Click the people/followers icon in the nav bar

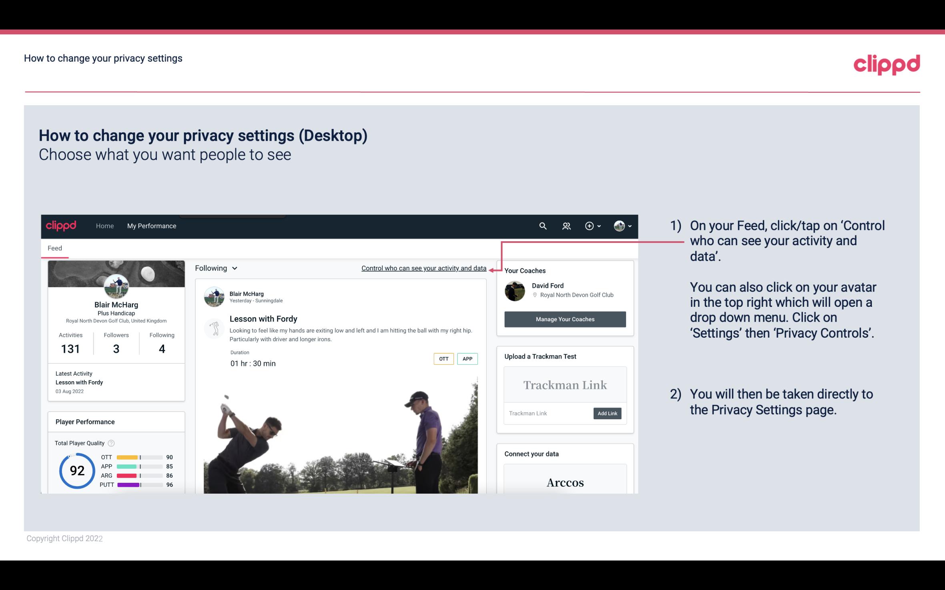(x=566, y=226)
